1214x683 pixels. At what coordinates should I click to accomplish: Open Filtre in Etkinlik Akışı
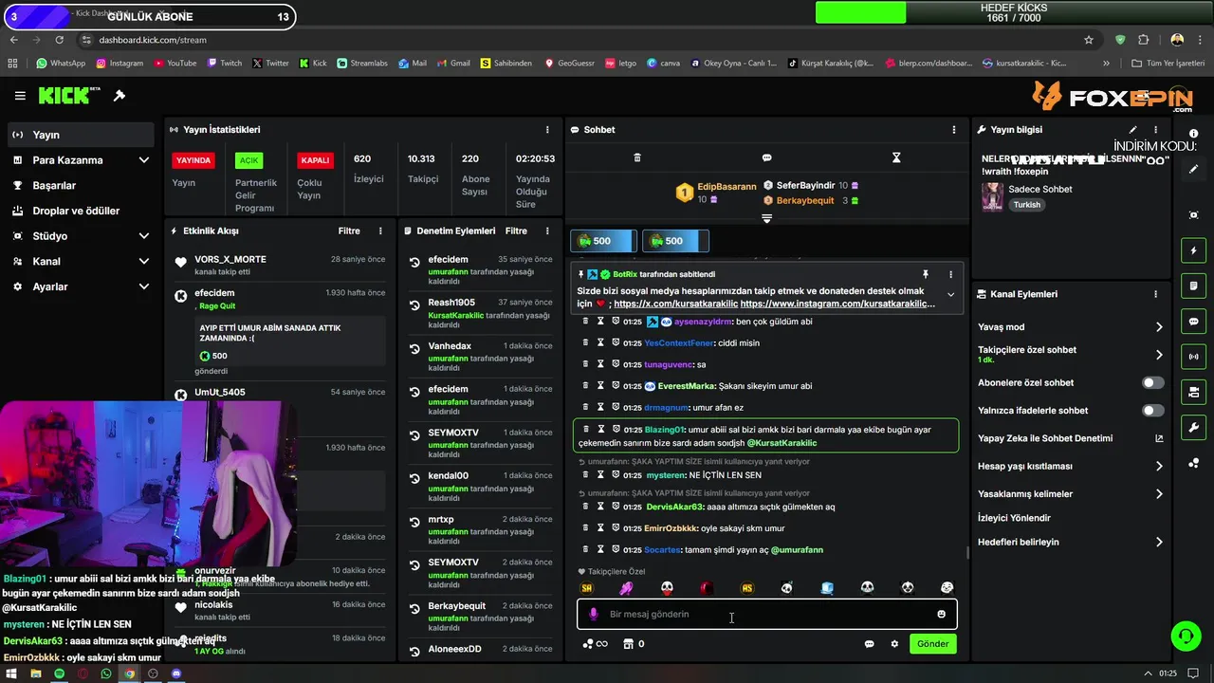[349, 231]
